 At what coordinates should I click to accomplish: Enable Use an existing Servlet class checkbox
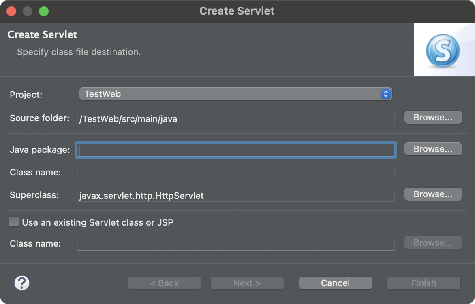coord(14,222)
